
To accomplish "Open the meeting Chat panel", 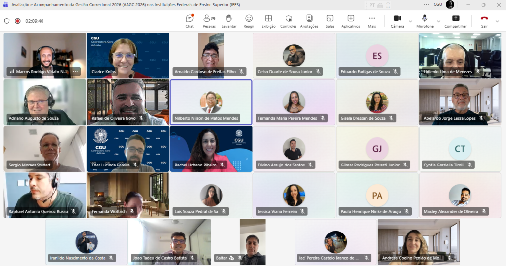I will pyautogui.click(x=190, y=21).
